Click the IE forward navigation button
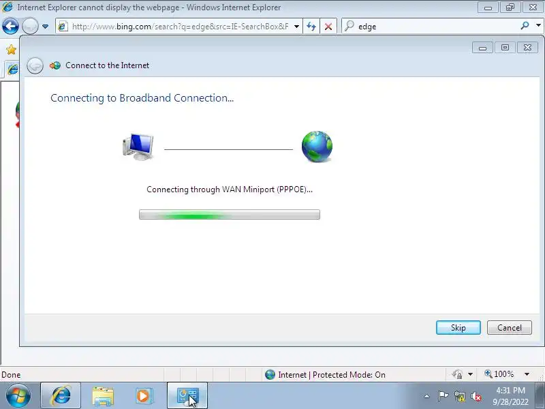The image size is (545, 409). 30,26
